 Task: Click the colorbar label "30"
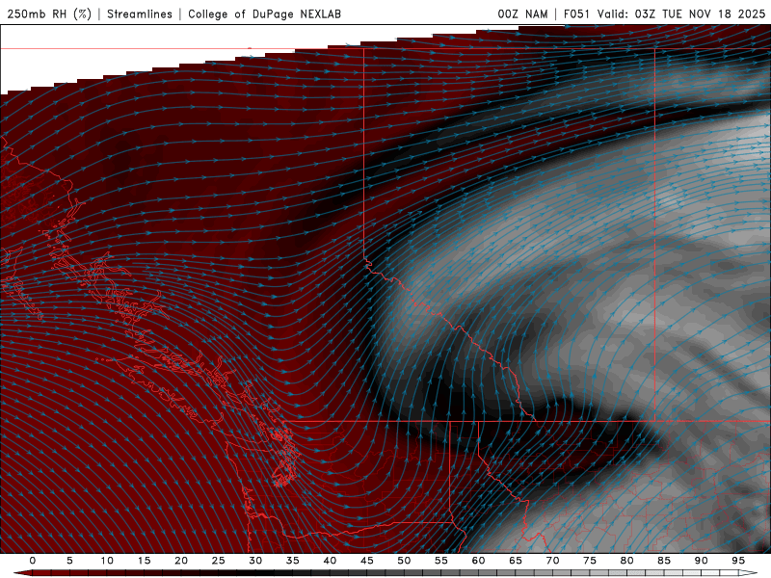click(255, 561)
